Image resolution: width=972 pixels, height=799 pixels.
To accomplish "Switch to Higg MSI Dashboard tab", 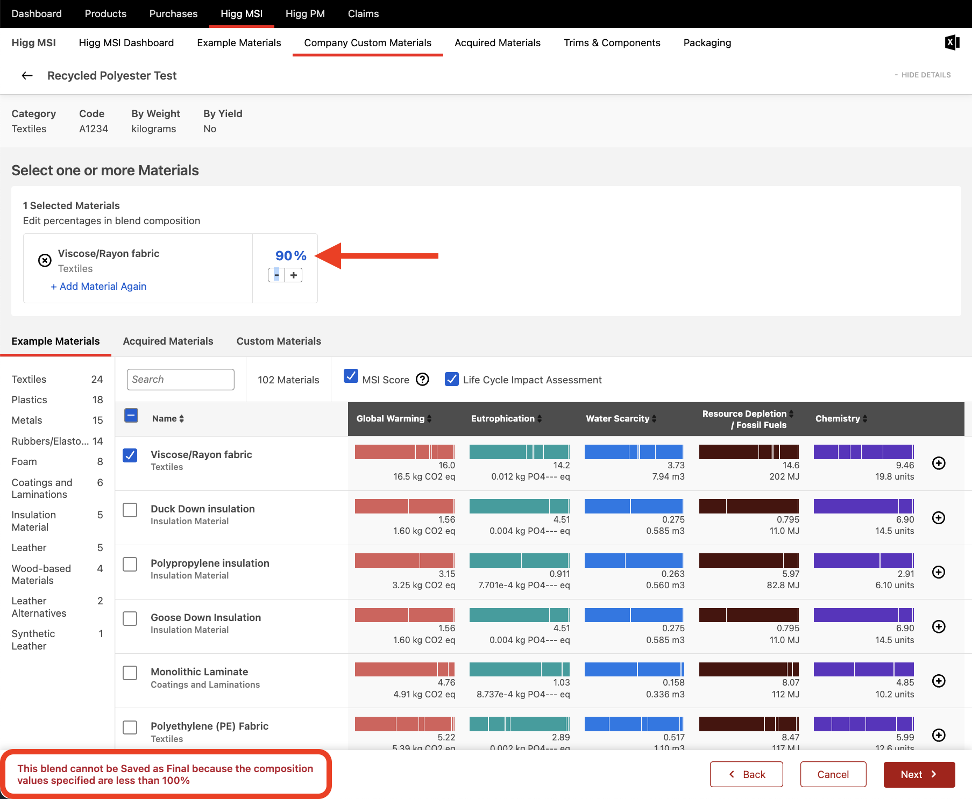I will tap(126, 42).
